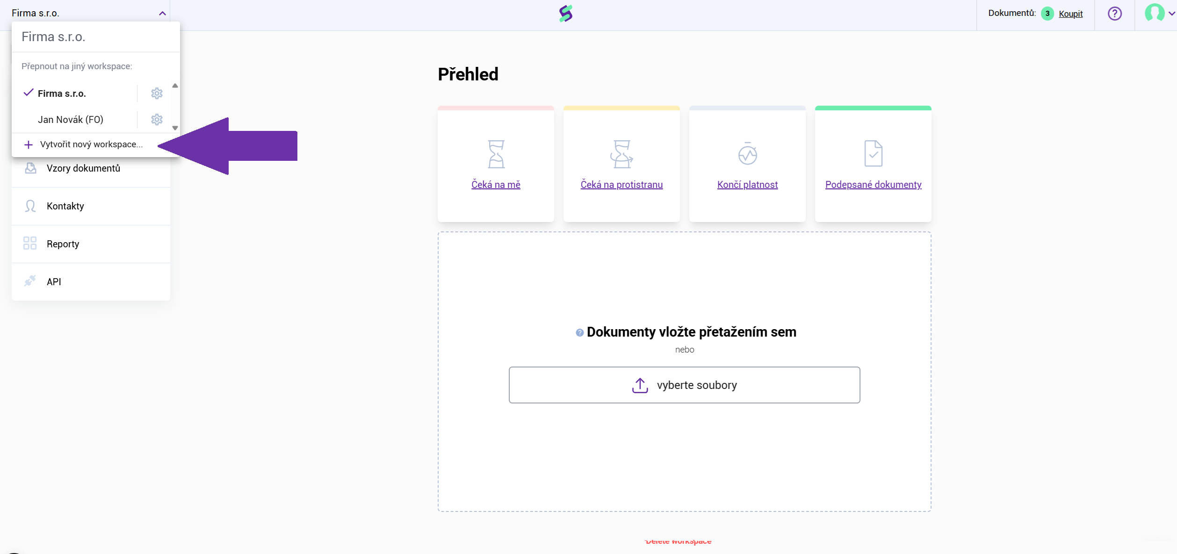Click the Signi logo in header
Screen dimensions: 1177x554
point(566,14)
